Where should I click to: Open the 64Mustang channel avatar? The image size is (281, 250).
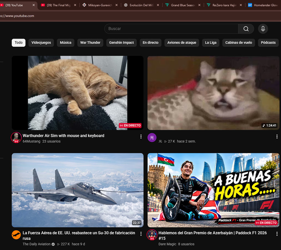16,138
